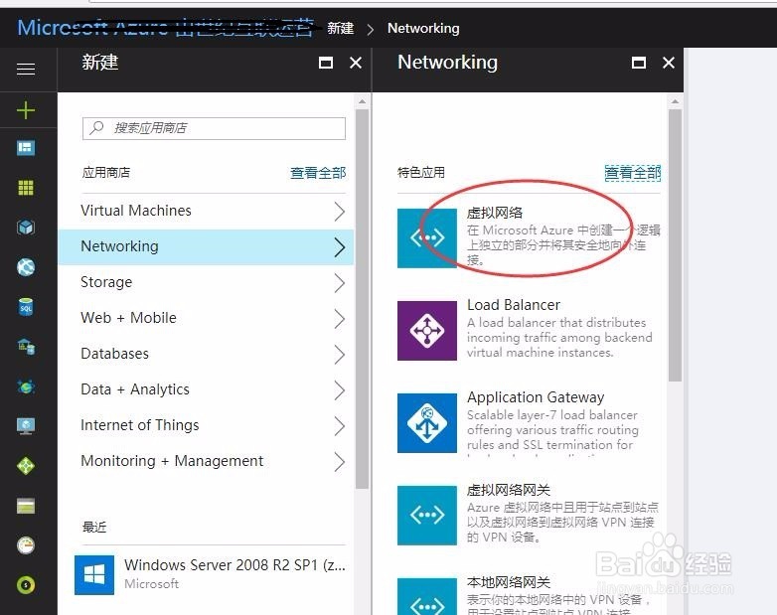Open the green diamond load balancer sidebar icon

[x=26, y=466]
